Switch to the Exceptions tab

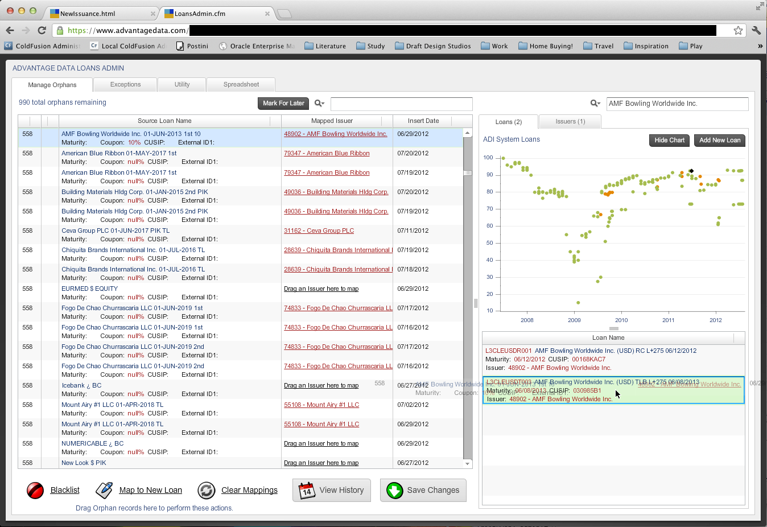click(x=125, y=84)
